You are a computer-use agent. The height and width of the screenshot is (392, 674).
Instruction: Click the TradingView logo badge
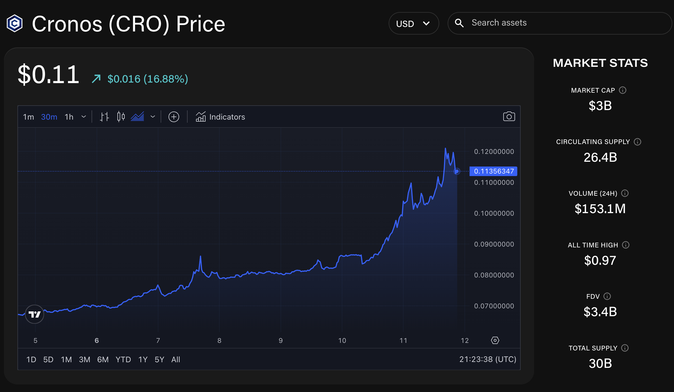point(35,314)
